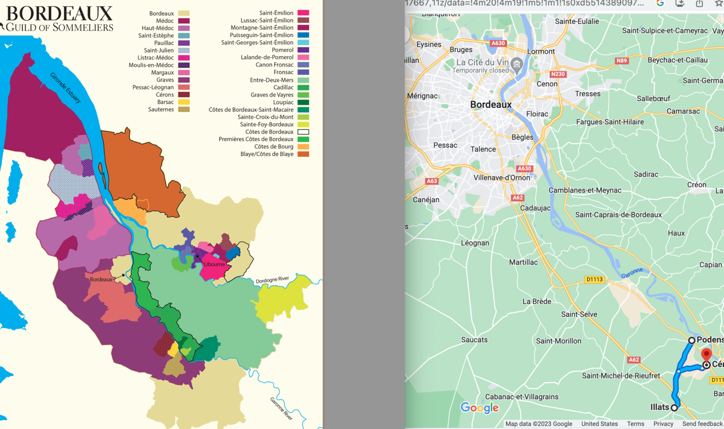Viewport: 724px width, 429px height.
Task: Click the N89 road shield
Action: (621, 61)
